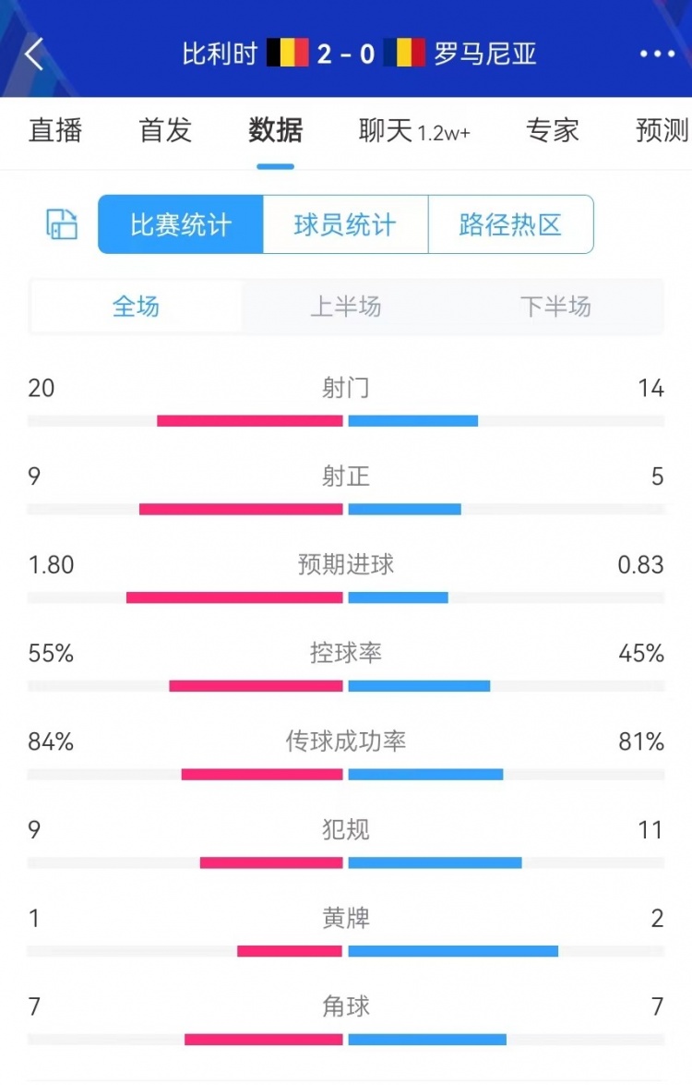Open the three-dot more options menu
The image size is (692, 1085).
pyautogui.click(x=657, y=54)
